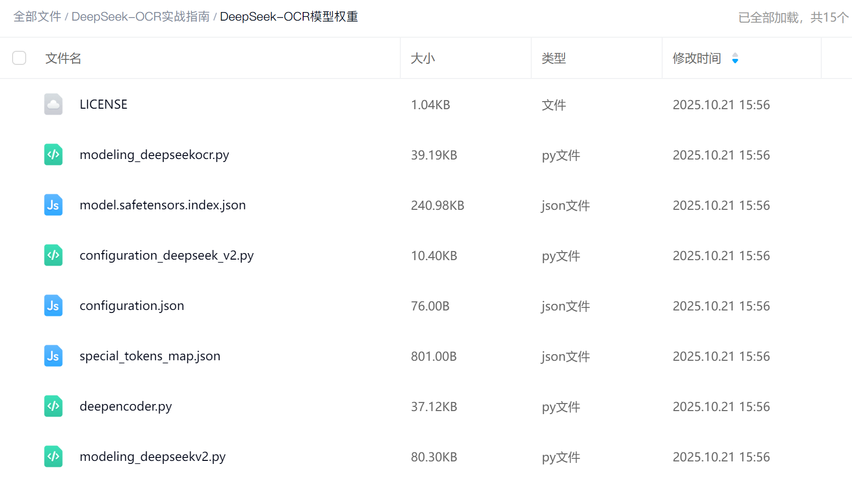The height and width of the screenshot is (478, 852).
Task: Click the 已全部加载，共15个 status text
Action: pyautogui.click(x=794, y=18)
